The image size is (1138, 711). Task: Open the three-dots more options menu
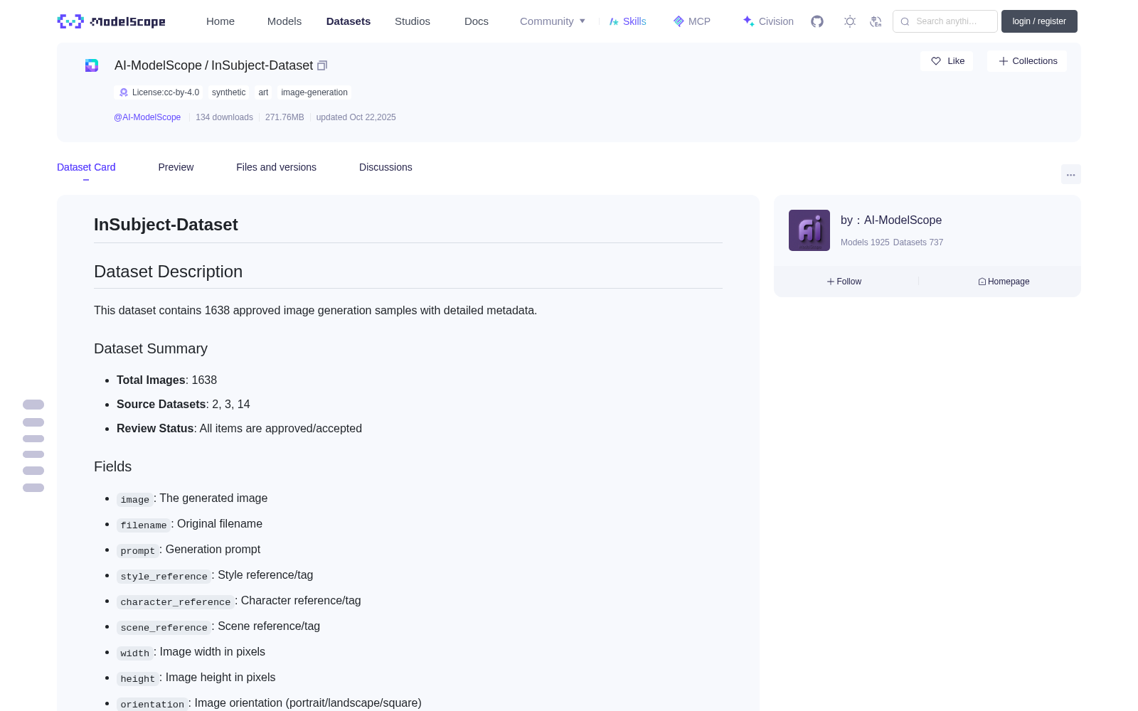pos(1071,174)
